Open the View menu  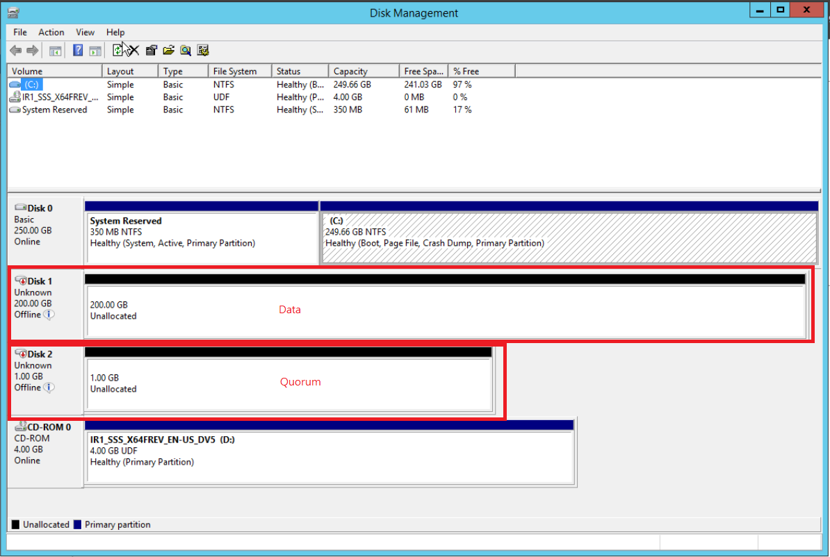coord(86,32)
